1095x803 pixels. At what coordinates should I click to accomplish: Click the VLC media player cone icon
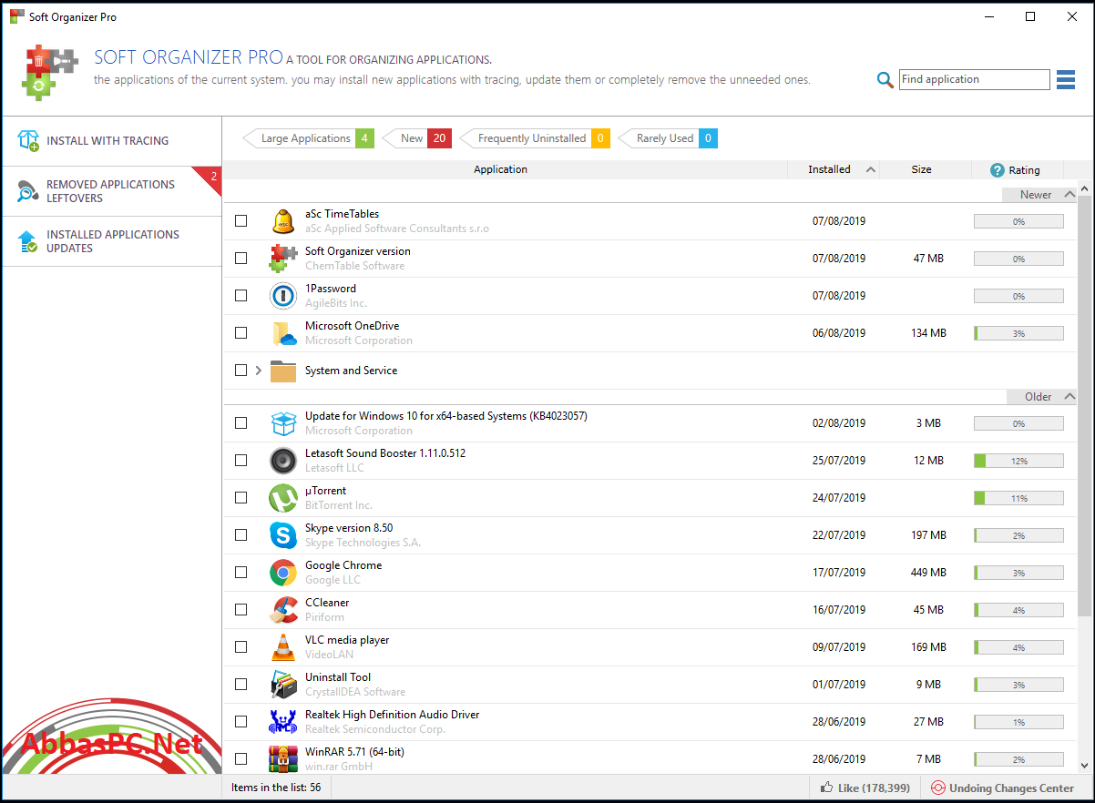tap(283, 647)
